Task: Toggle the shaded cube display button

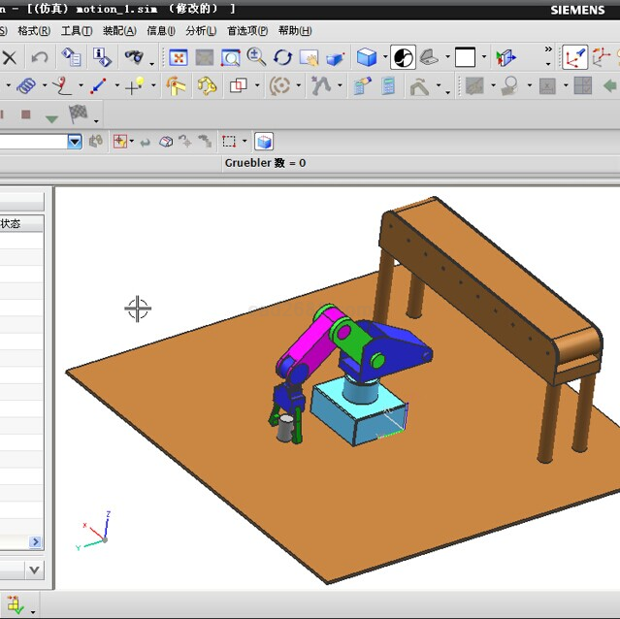Action: click(366, 58)
